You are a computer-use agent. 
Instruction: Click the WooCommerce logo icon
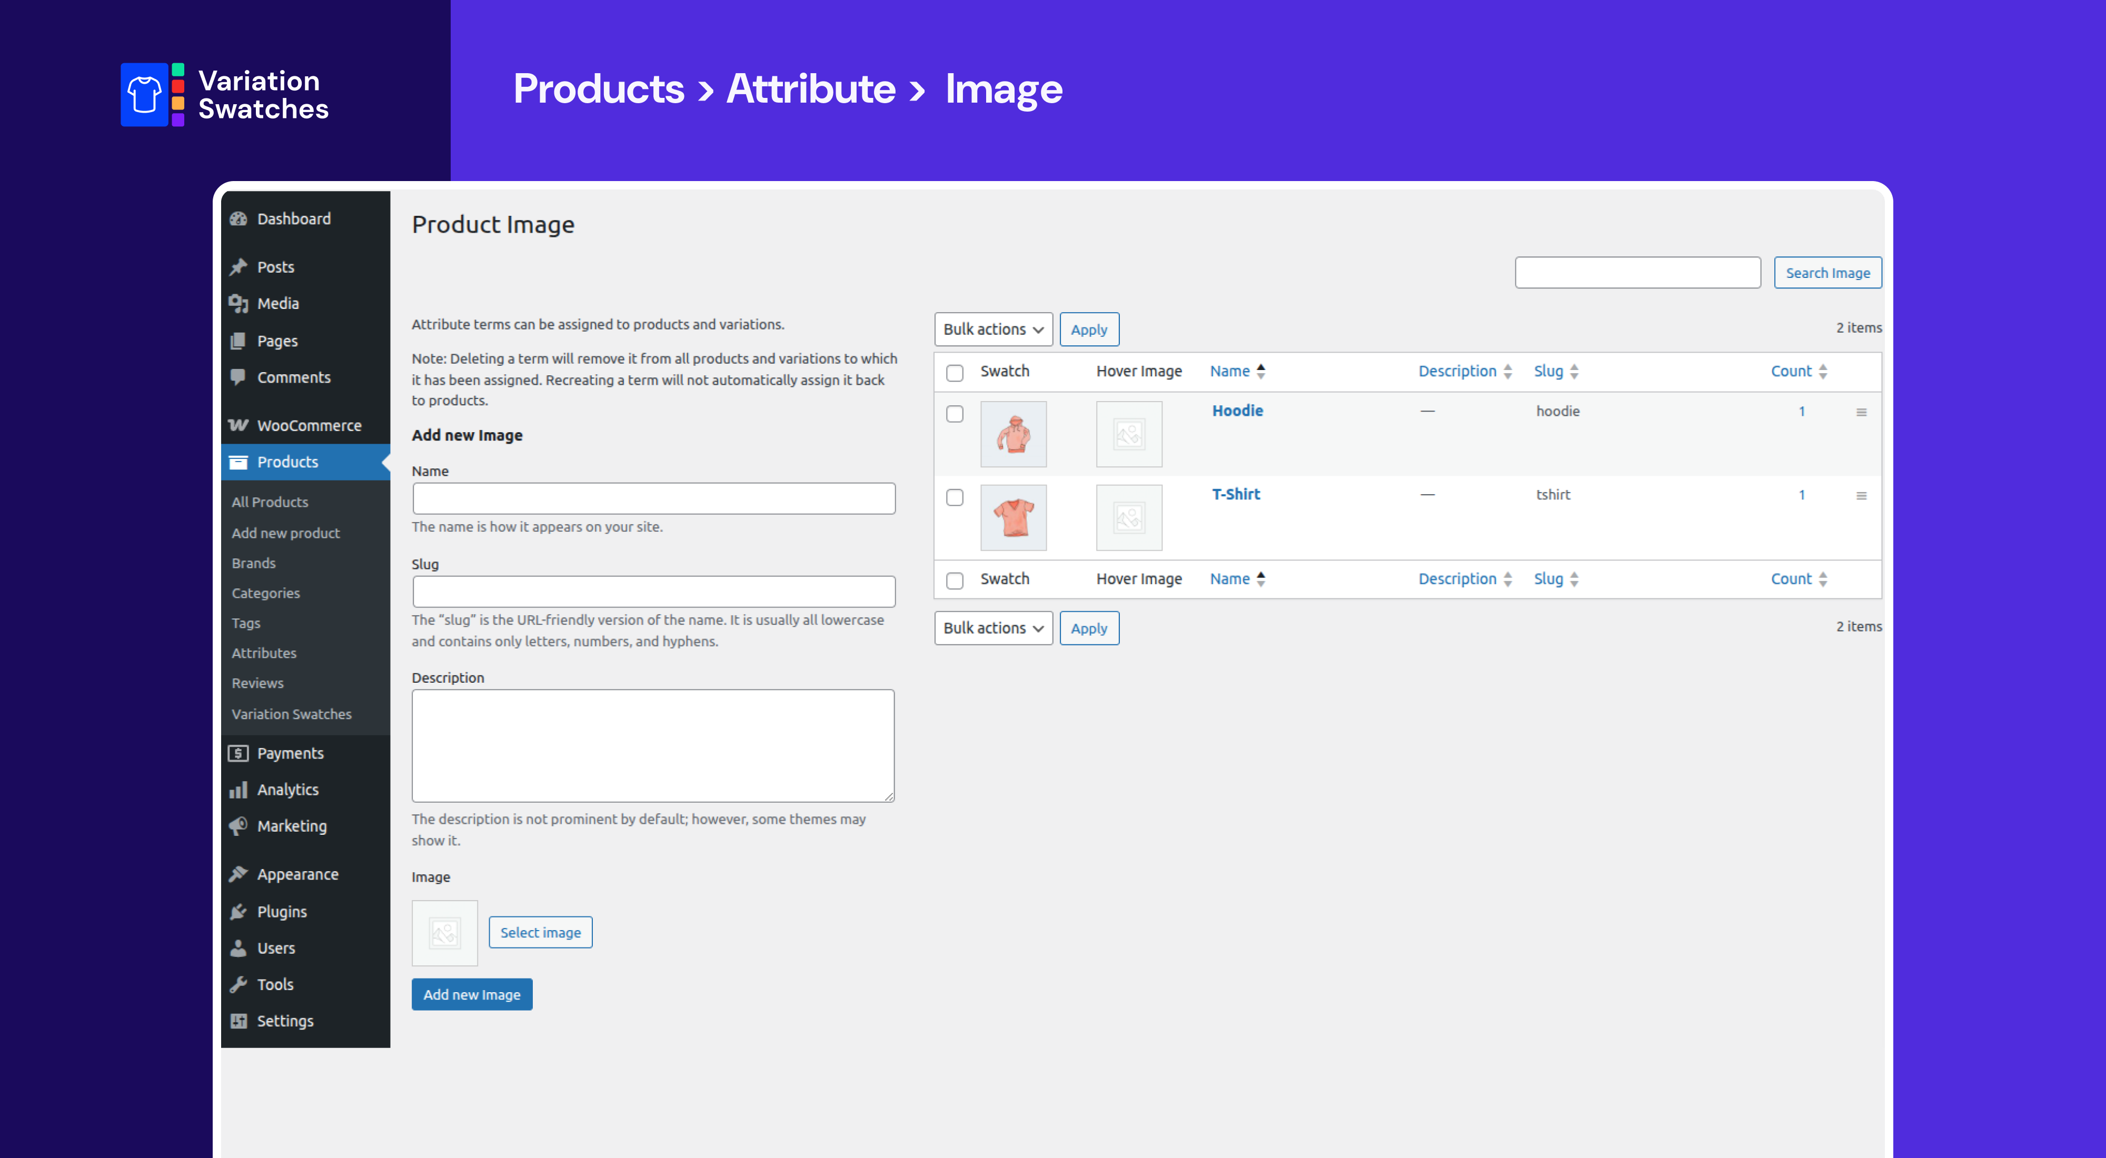point(238,425)
